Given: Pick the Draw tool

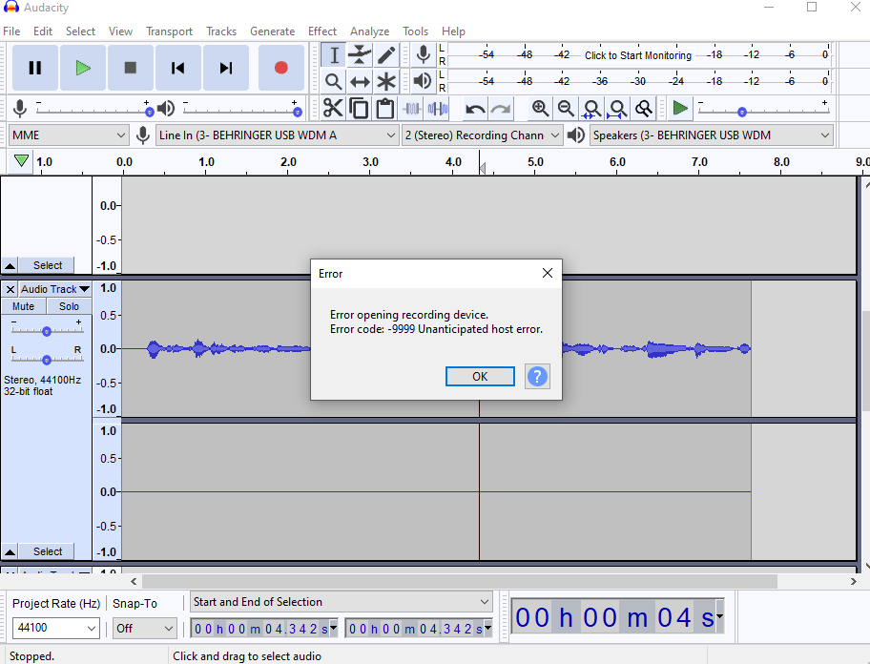Looking at the screenshot, I should click(385, 55).
